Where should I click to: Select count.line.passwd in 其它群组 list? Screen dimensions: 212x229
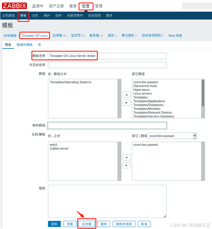[x=145, y=82]
